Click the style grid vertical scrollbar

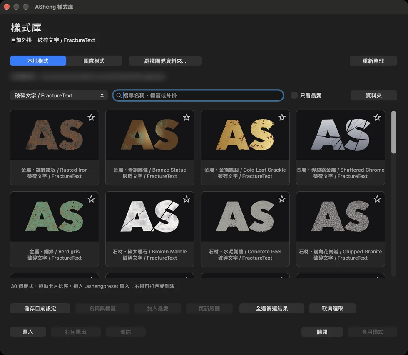click(x=393, y=132)
